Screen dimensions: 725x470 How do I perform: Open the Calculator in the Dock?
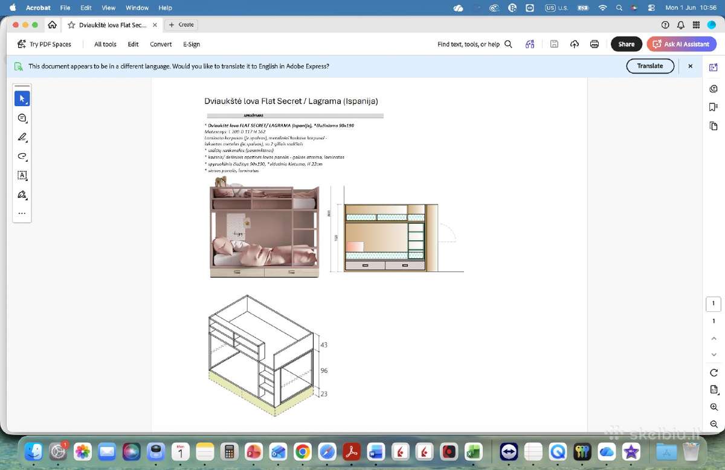click(228, 451)
